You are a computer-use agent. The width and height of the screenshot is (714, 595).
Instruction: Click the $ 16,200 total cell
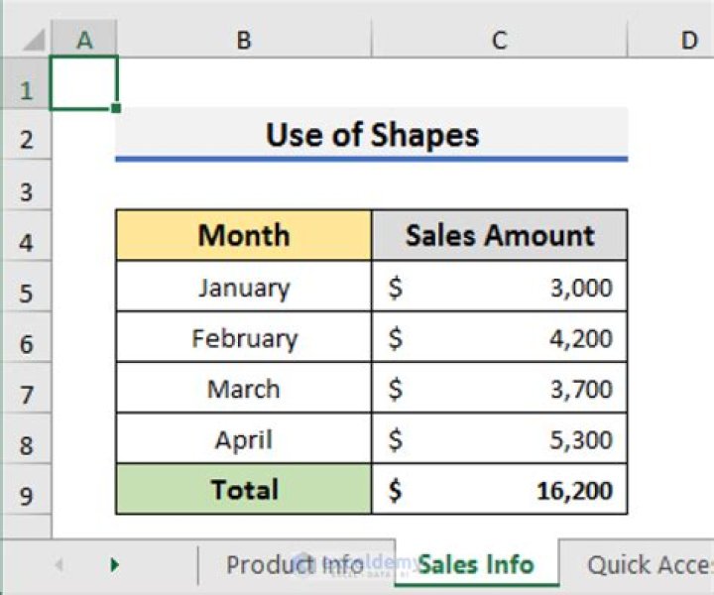point(500,489)
